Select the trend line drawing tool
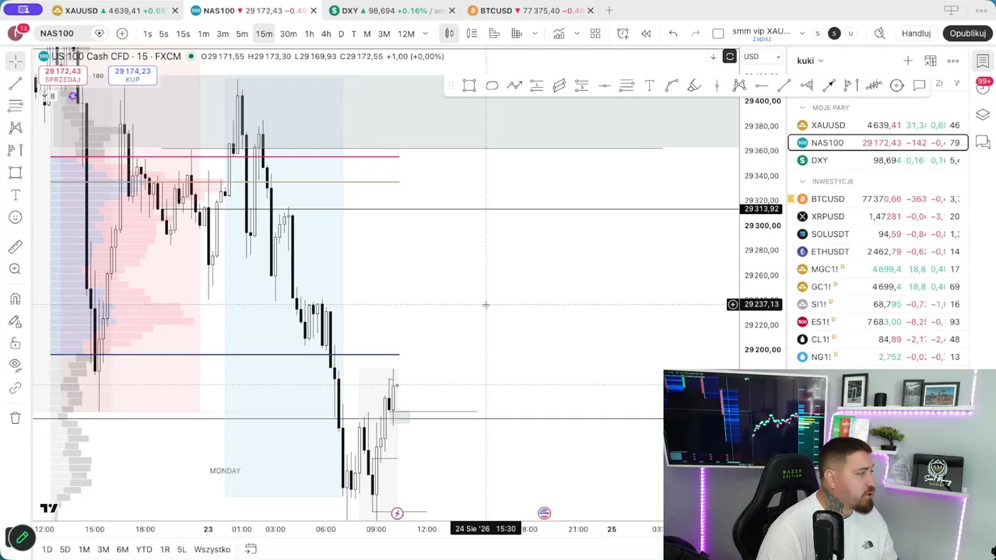 point(16,83)
